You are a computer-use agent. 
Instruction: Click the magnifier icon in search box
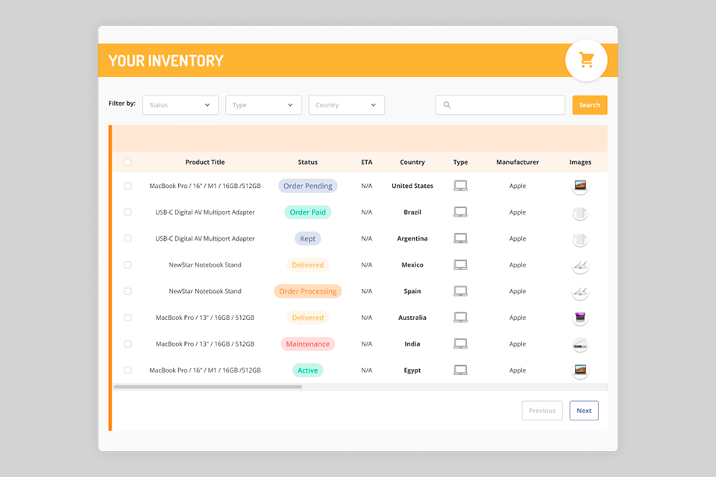[x=447, y=105]
